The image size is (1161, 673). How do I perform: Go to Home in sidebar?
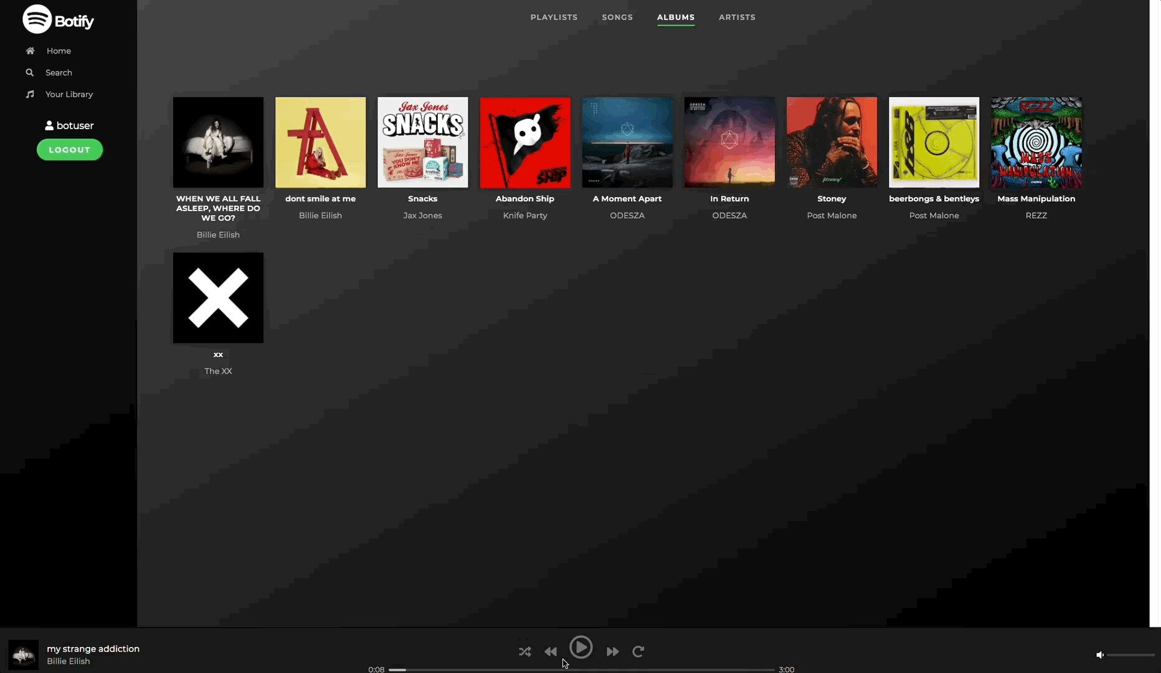[59, 51]
